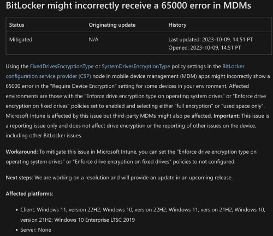Select the Originating update column header
Screen dimensions: 273x236
point(112,25)
